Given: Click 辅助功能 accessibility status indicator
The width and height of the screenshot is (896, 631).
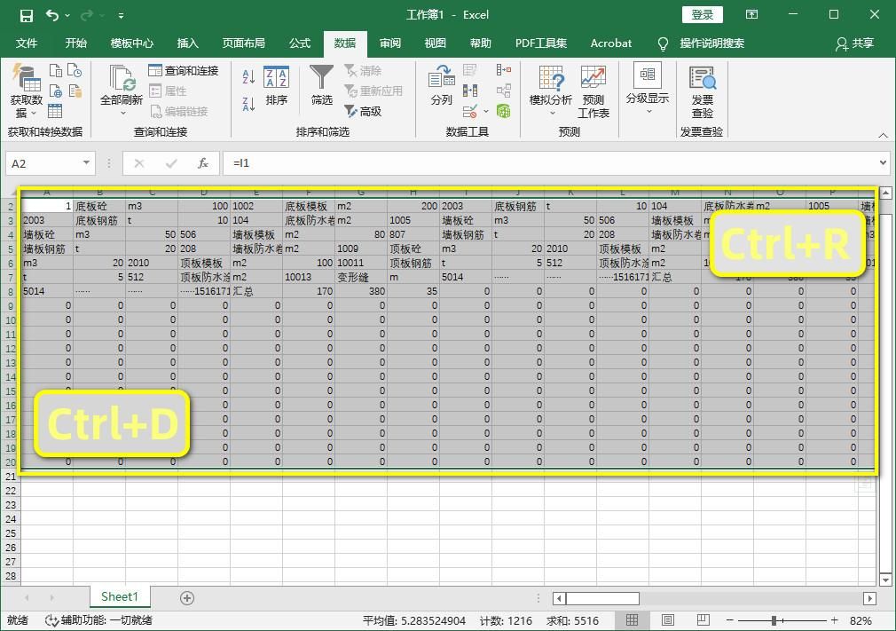Looking at the screenshot, I should tap(98, 620).
